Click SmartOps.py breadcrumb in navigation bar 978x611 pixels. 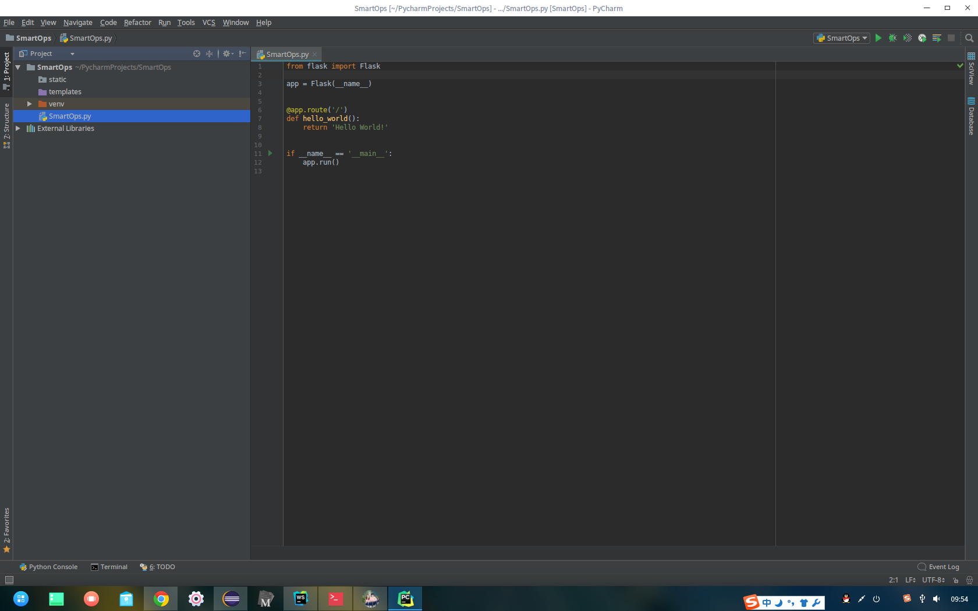tap(86, 38)
